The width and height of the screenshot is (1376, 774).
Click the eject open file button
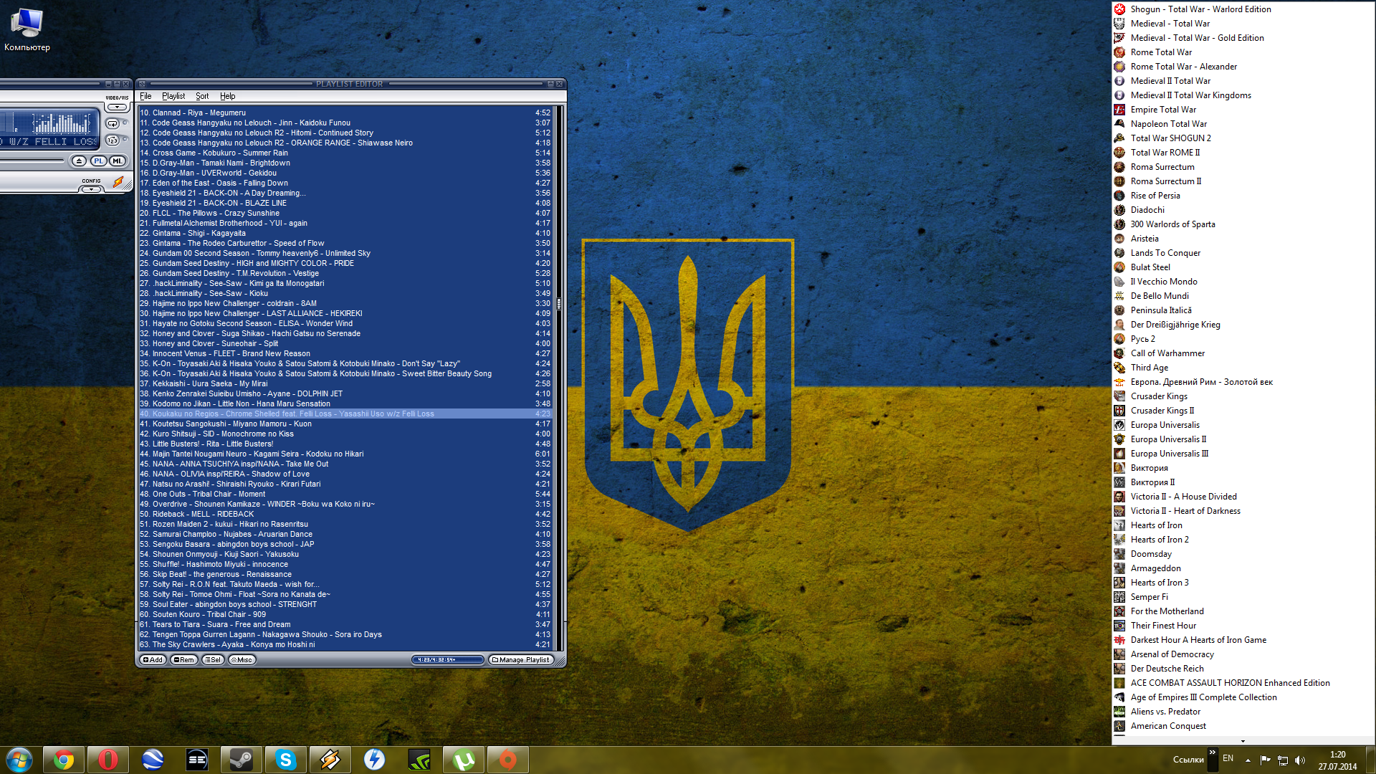79,161
